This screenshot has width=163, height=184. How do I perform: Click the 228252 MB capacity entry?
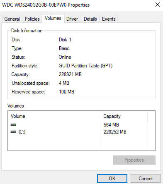pyautogui.click(x=115, y=132)
